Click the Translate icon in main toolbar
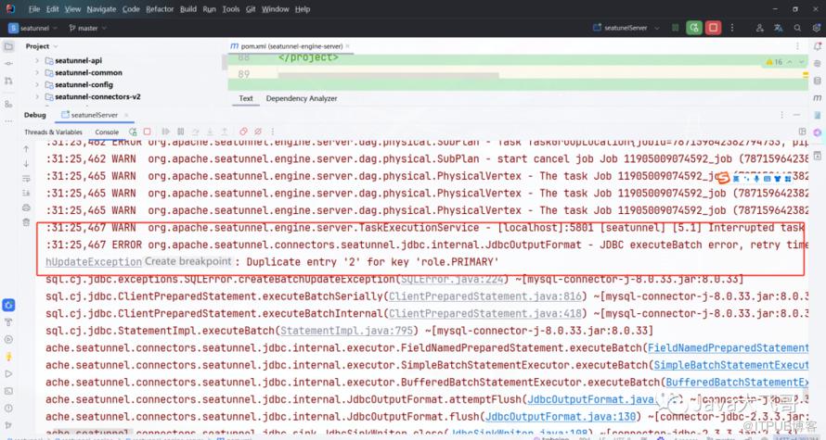This screenshot has height=440, width=826. (x=779, y=28)
